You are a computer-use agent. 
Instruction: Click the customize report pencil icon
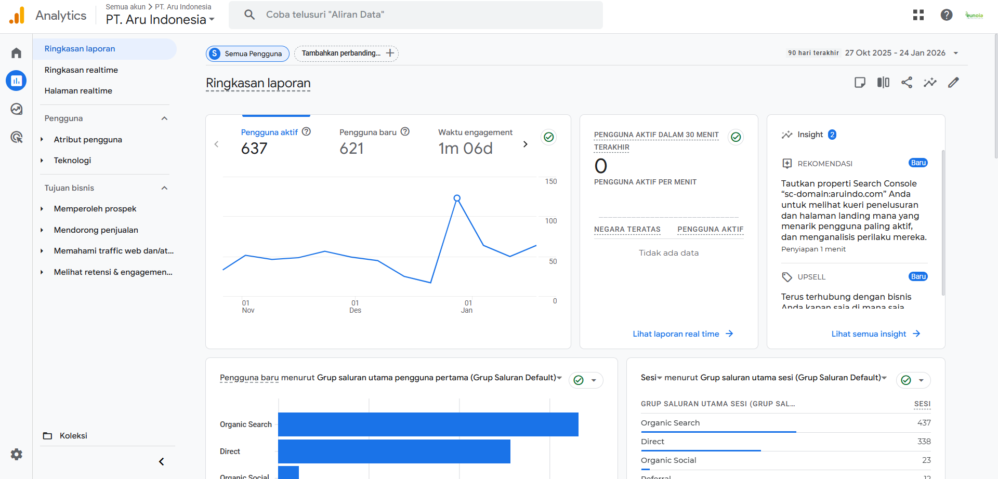pyautogui.click(x=953, y=83)
